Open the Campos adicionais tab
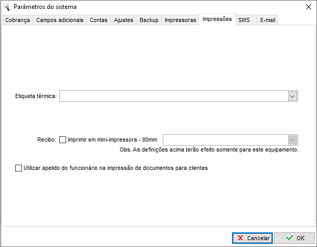317x247 pixels. (x=59, y=20)
